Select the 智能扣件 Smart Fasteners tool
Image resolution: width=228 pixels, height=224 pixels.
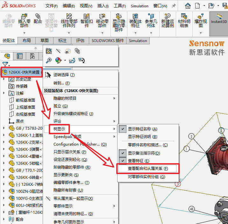click(x=87, y=21)
